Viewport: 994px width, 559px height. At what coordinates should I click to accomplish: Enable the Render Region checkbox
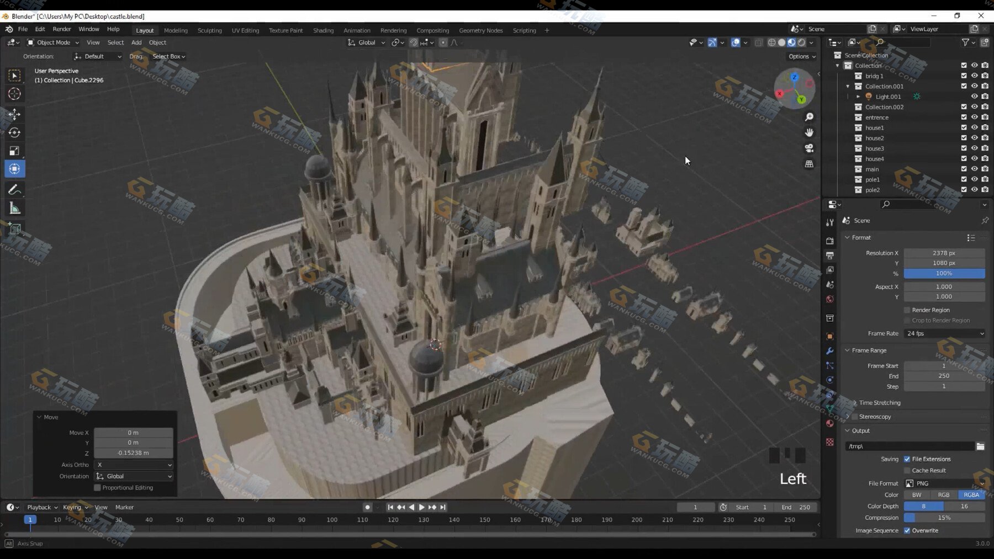coord(907,310)
